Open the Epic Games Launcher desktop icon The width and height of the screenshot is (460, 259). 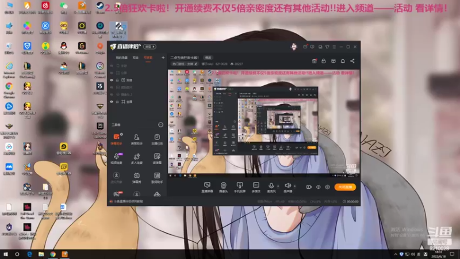pyautogui.click(x=99, y=131)
